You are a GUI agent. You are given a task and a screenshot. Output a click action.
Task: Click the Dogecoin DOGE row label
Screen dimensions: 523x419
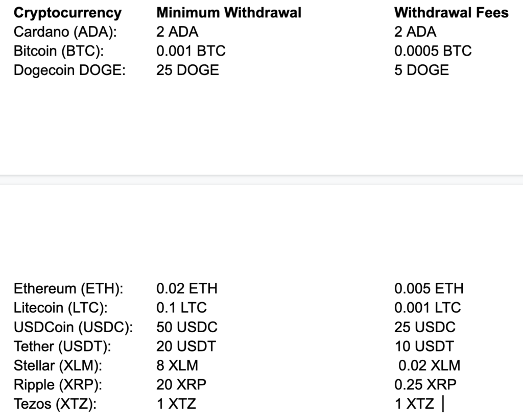click(69, 70)
